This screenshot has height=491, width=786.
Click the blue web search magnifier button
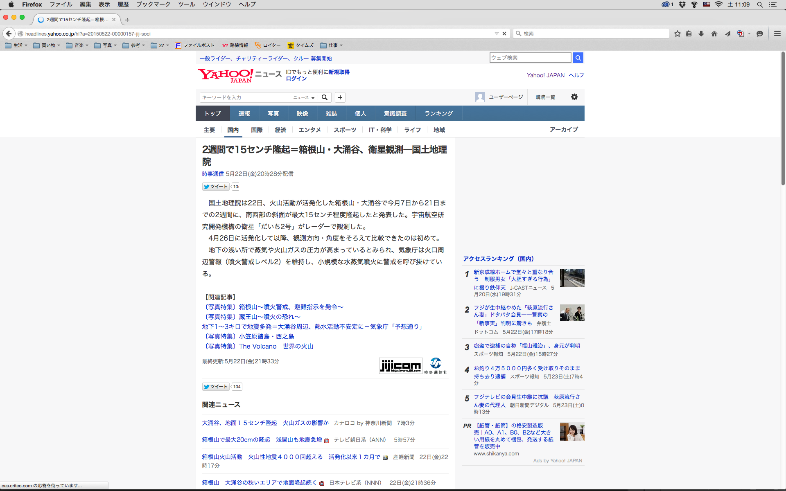[x=578, y=58]
